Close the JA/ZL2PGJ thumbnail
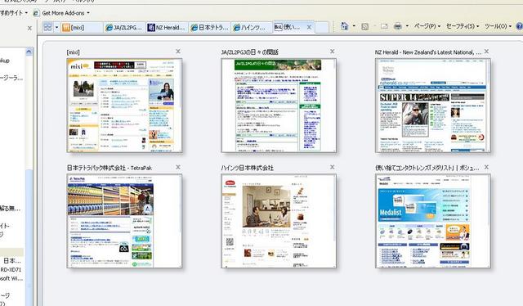 click(333, 51)
